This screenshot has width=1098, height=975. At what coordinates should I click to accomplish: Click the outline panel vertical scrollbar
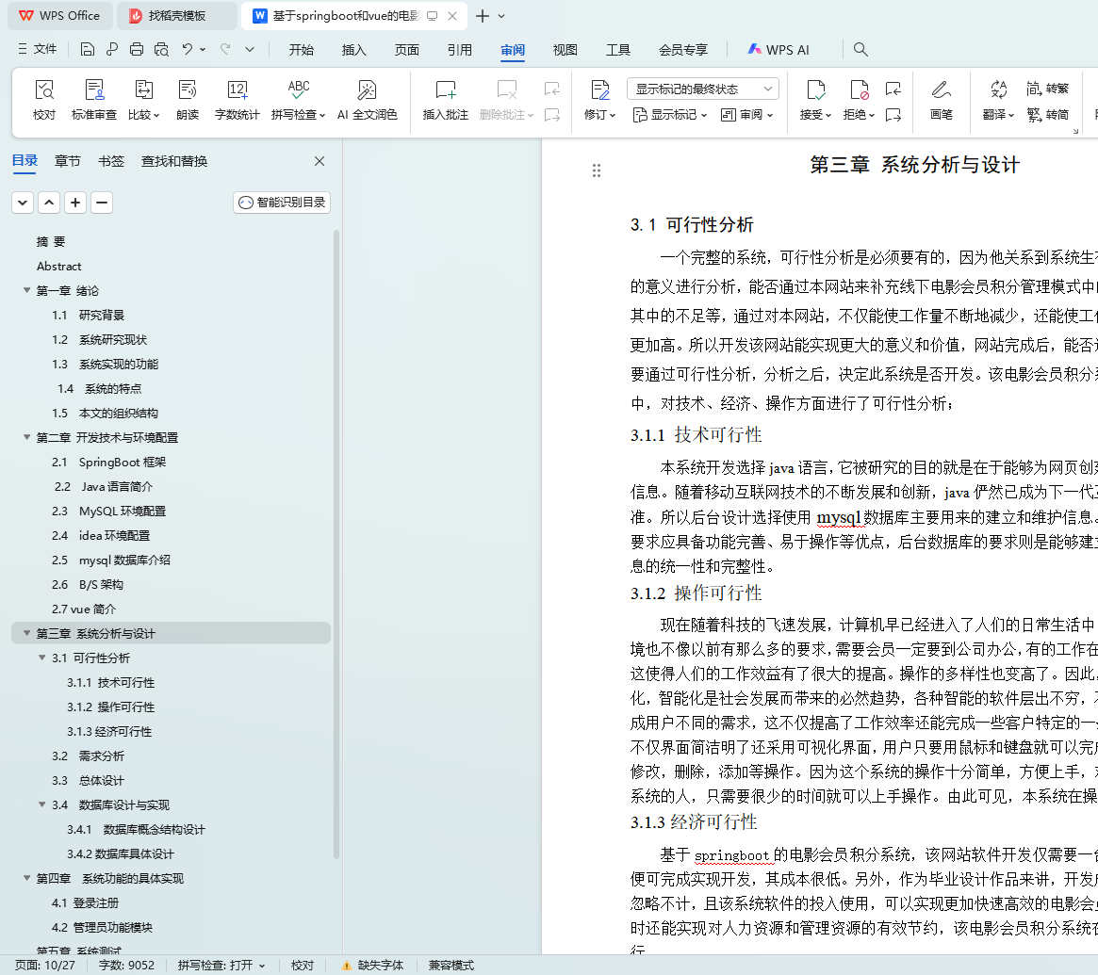pos(336,544)
